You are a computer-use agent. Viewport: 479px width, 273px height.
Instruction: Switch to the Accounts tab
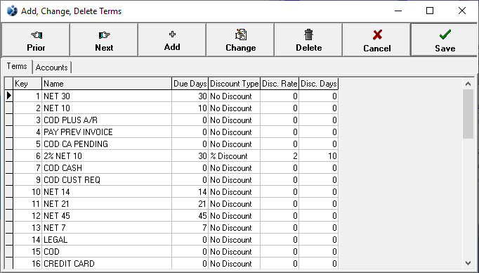coord(52,68)
